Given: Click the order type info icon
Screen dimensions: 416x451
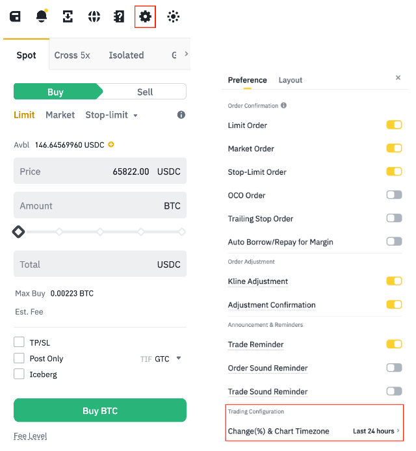Looking at the screenshot, I should pyautogui.click(x=181, y=115).
